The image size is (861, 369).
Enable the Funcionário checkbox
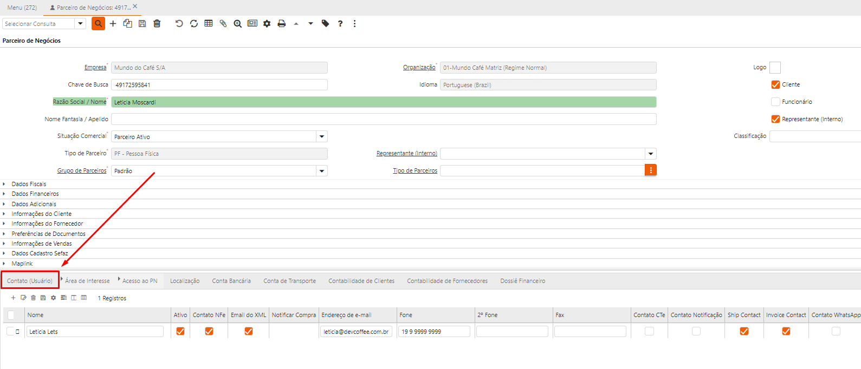pos(775,102)
